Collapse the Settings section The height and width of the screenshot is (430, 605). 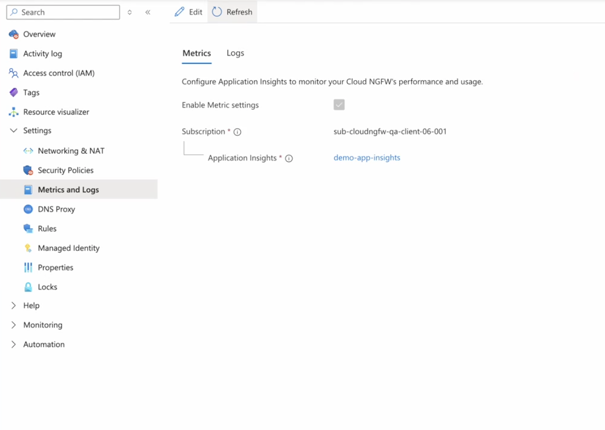14,130
